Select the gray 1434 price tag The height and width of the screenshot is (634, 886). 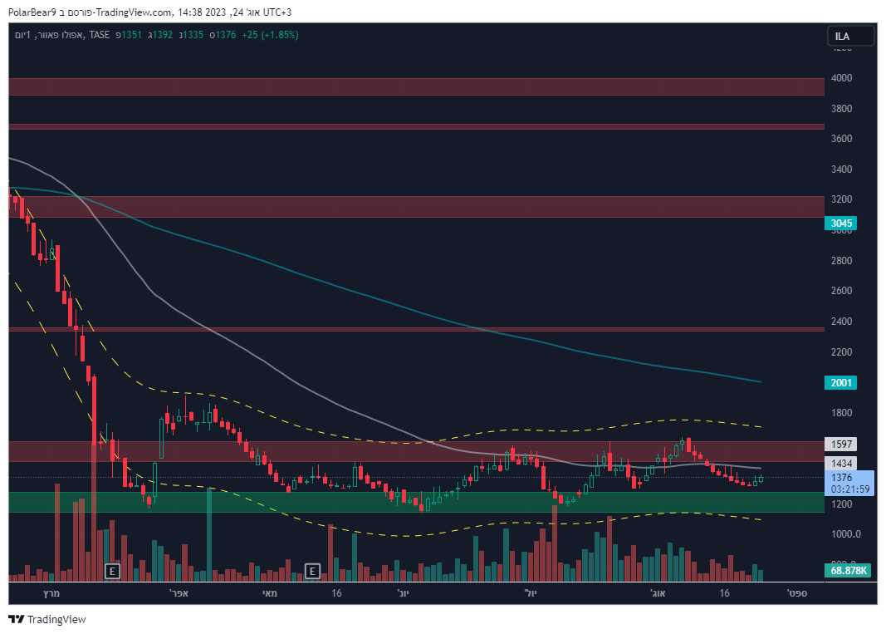[841, 464]
